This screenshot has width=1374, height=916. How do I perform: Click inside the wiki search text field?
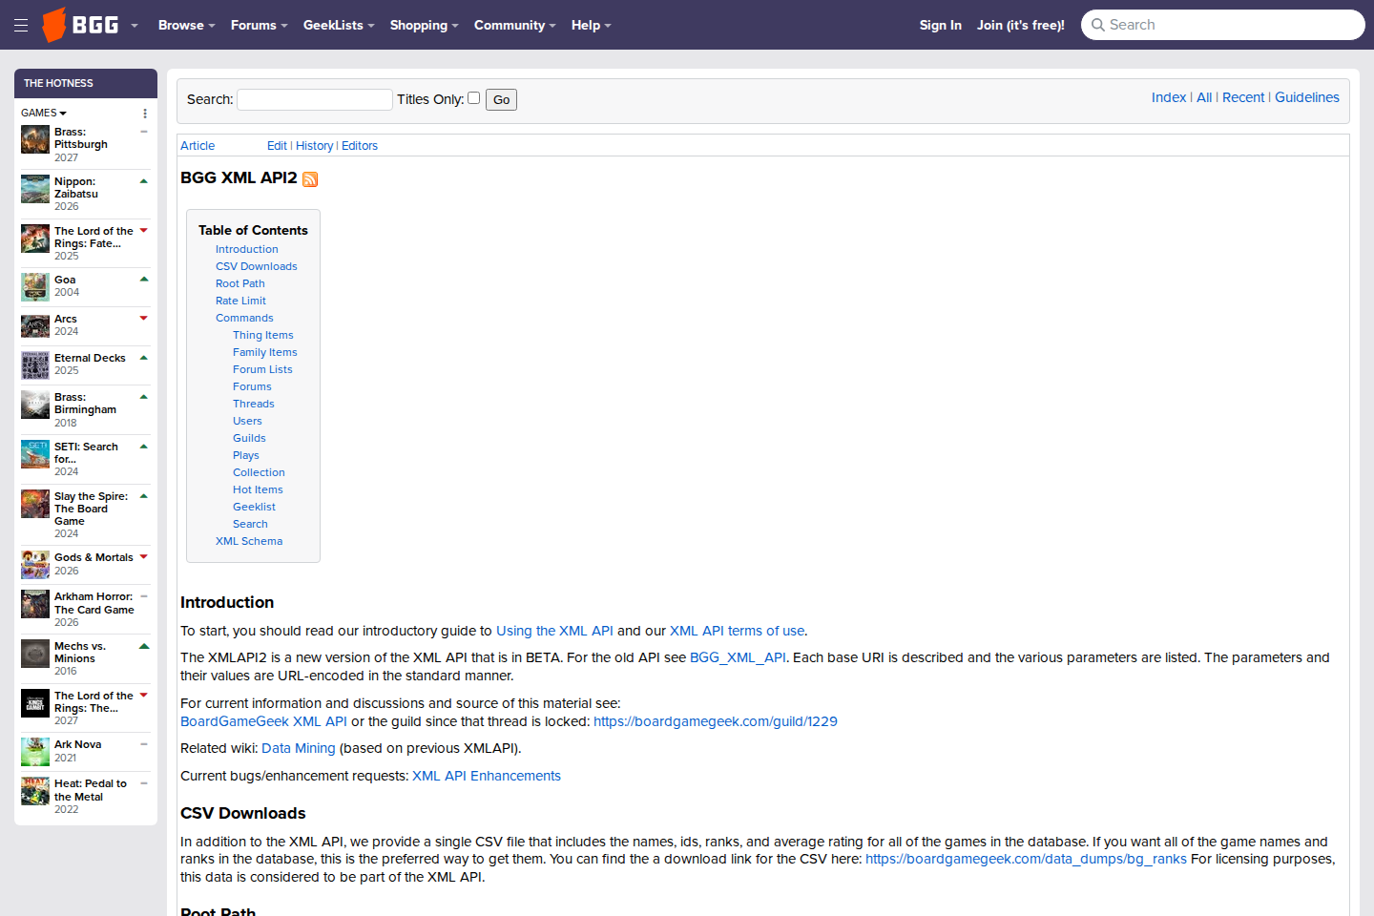[315, 99]
